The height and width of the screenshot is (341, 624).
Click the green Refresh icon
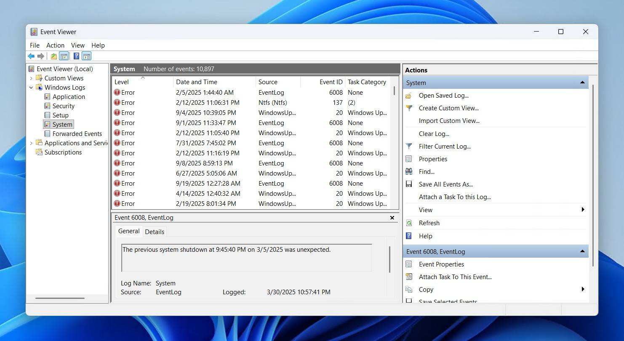tap(409, 223)
